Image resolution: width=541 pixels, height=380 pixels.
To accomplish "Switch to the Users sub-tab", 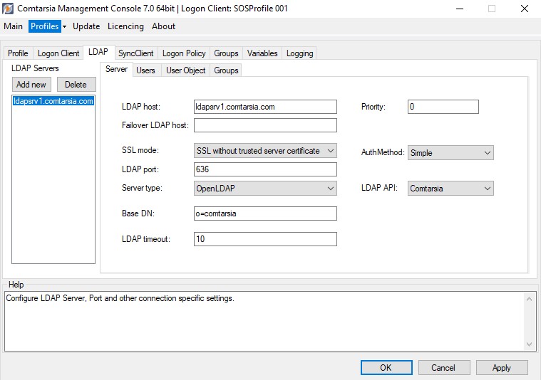I will (x=145, y=70).
